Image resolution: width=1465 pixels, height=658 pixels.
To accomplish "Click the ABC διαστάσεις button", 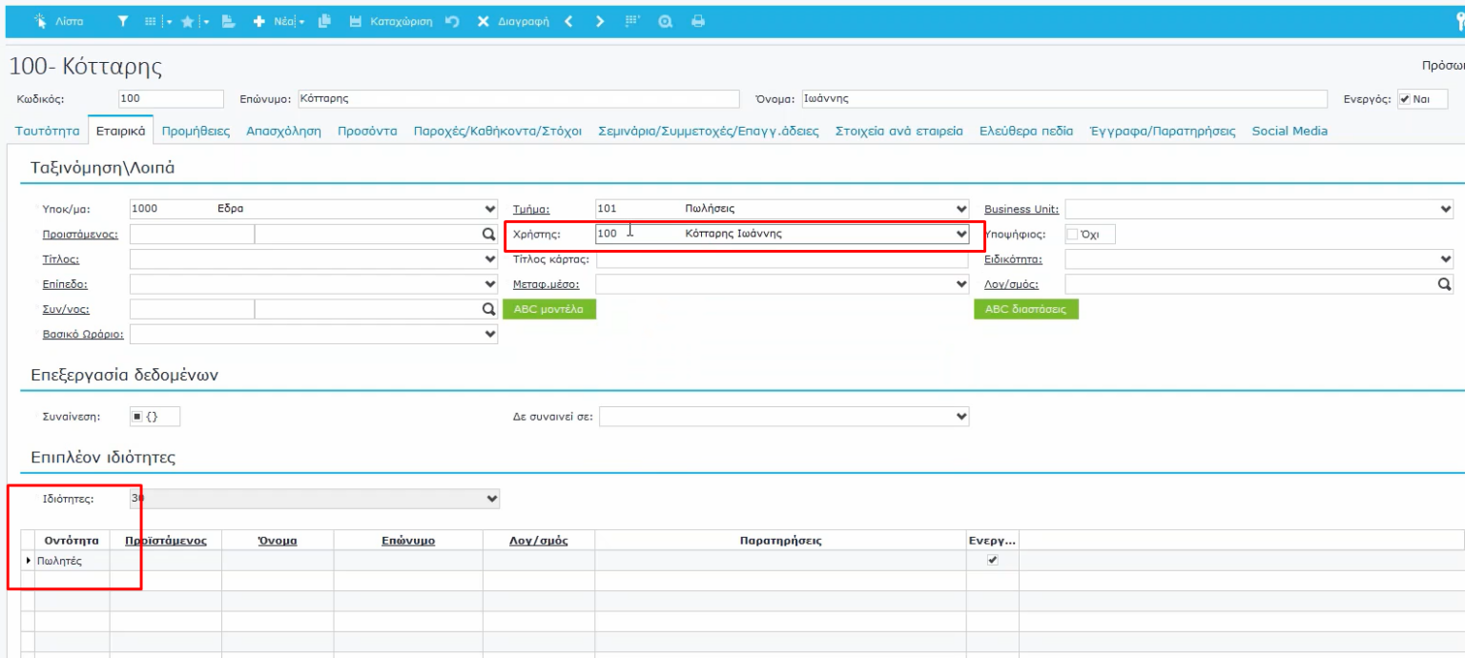I will pyautogui.click(x=1026, y=309).
